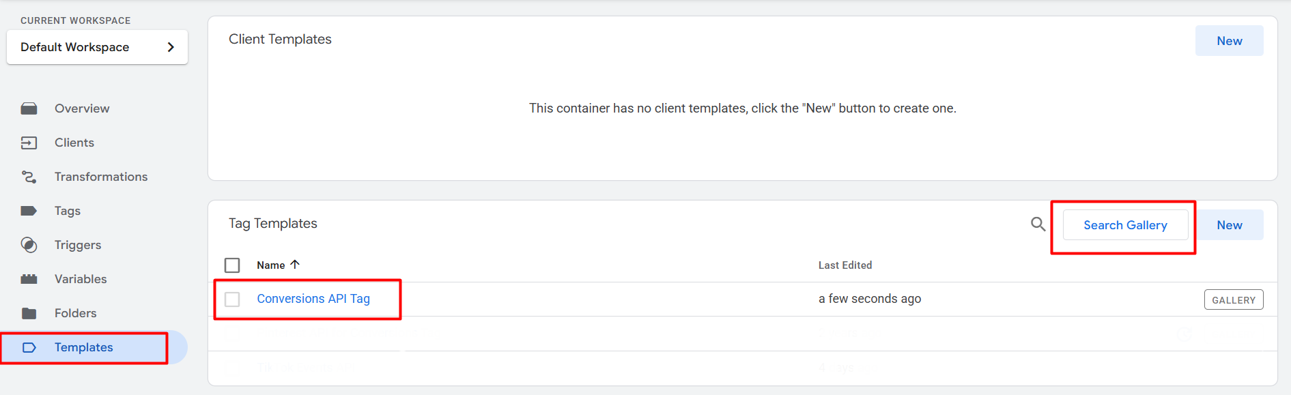
Task: Click the workspace chevron arrow
Action: pyautogui.click(x=171, y=47)
